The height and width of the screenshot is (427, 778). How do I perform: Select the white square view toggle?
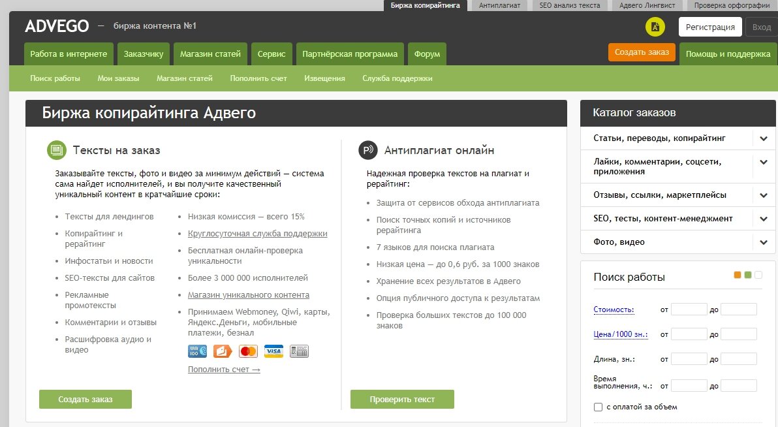(758, 275)
